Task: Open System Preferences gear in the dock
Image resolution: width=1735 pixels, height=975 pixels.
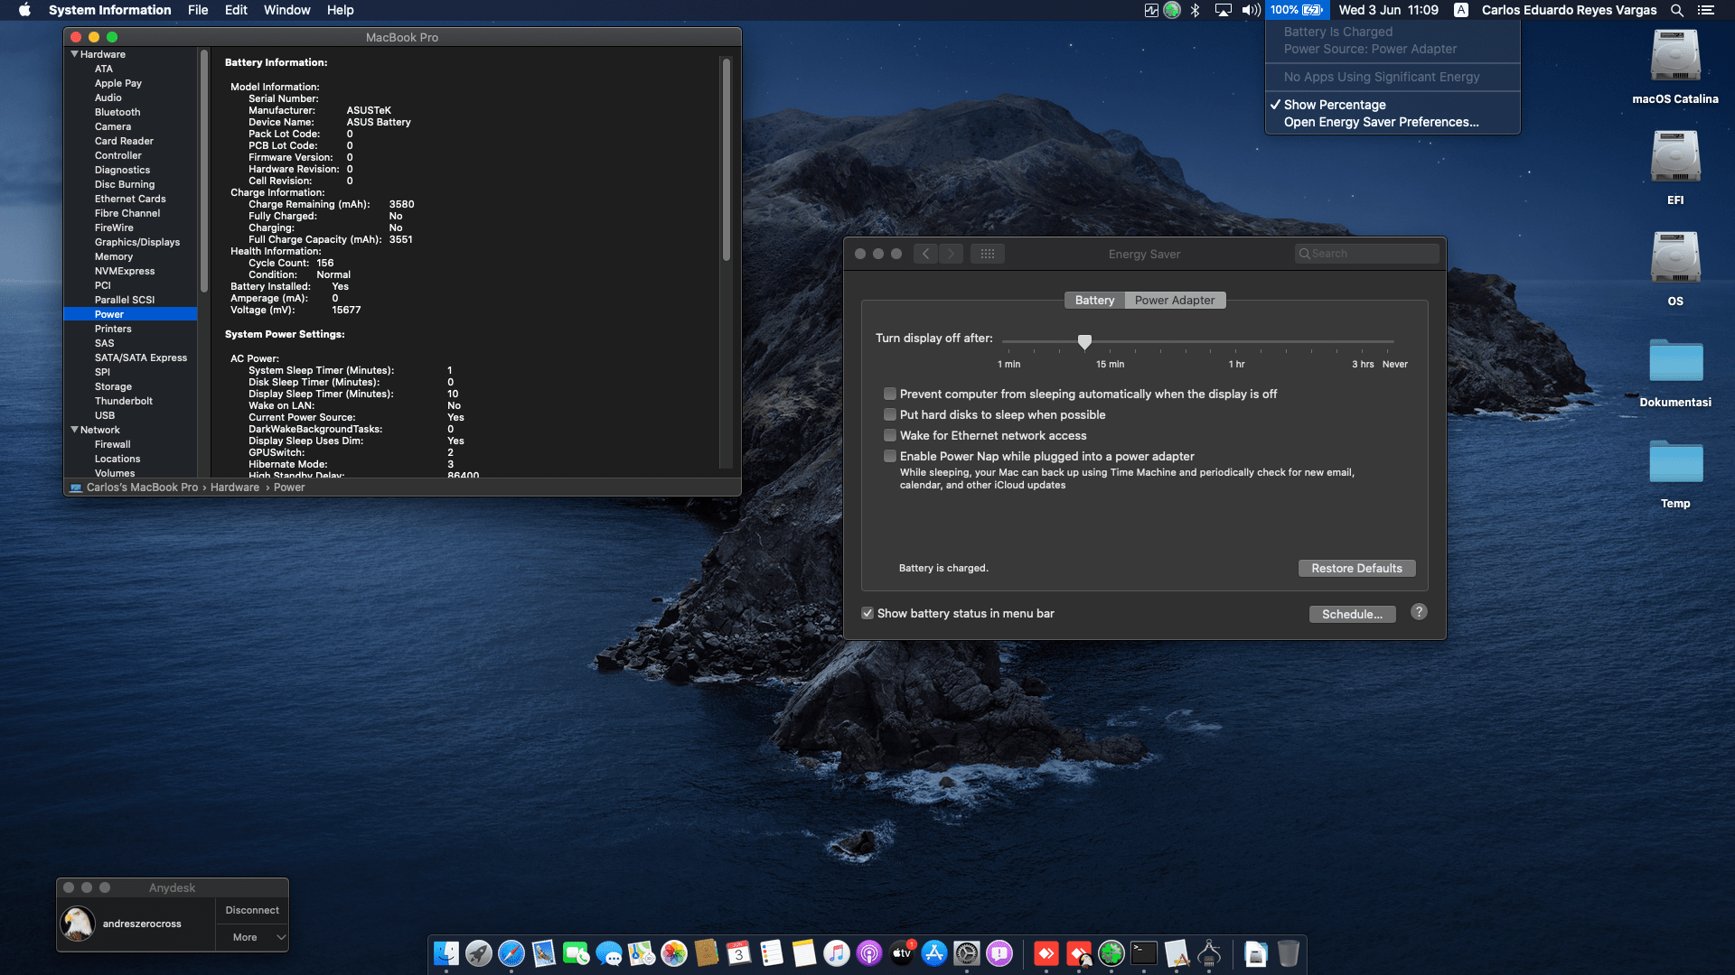Action: (x=967, y=953)
